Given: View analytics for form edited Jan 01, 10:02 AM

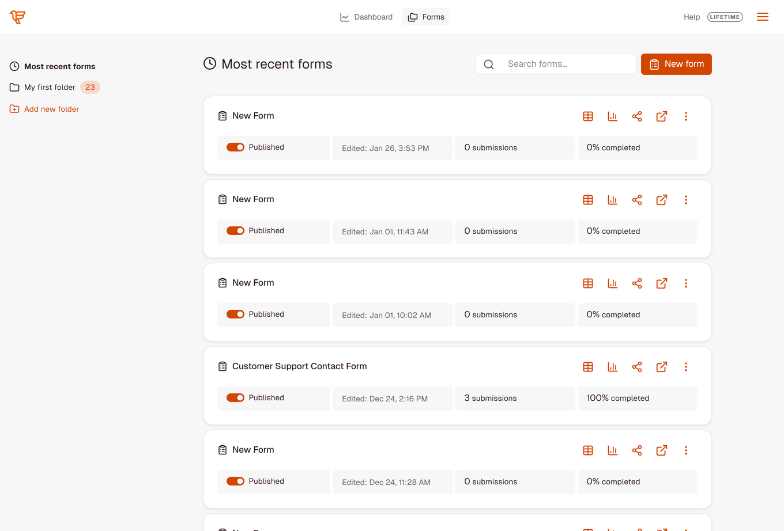Looking at the screenshot, I should [x=612, y=283].
